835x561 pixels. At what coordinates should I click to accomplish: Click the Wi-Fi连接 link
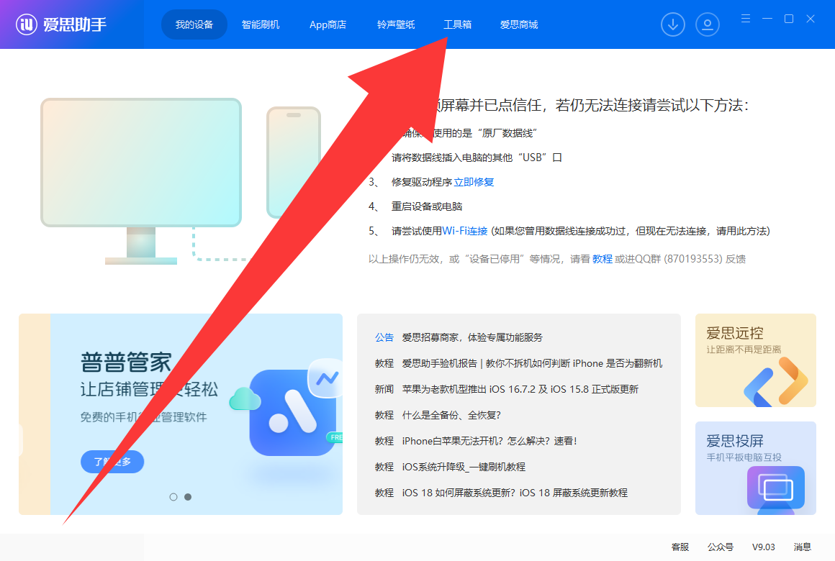tap(465, 231)
